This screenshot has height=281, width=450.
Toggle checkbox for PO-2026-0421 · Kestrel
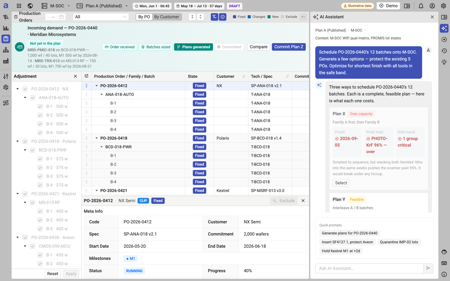(25, 194)
